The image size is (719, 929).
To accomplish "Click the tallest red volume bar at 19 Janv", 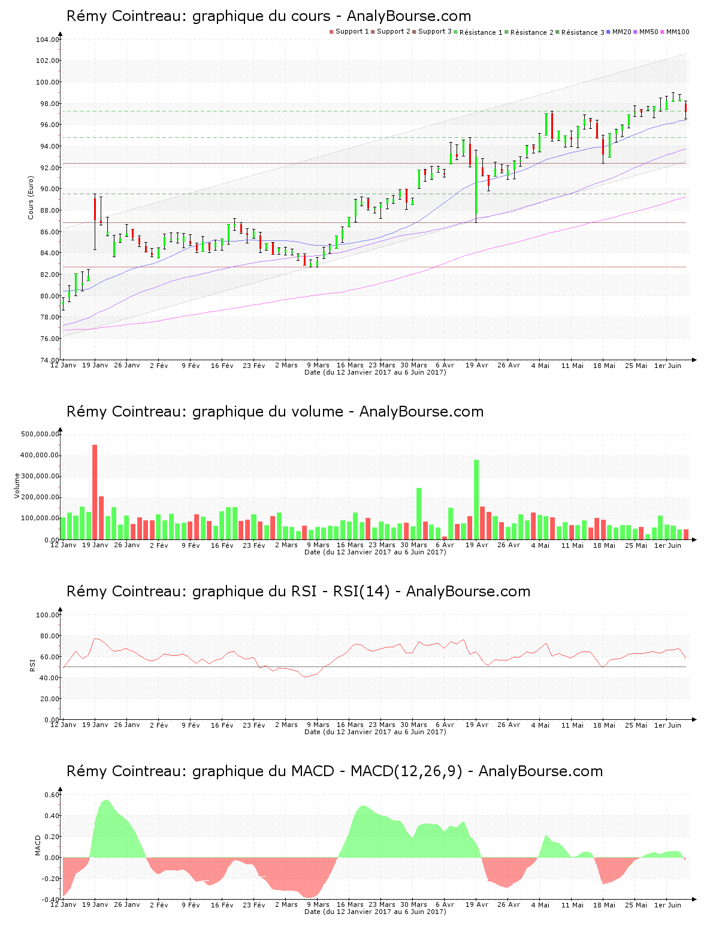I will tap(95, 492).
